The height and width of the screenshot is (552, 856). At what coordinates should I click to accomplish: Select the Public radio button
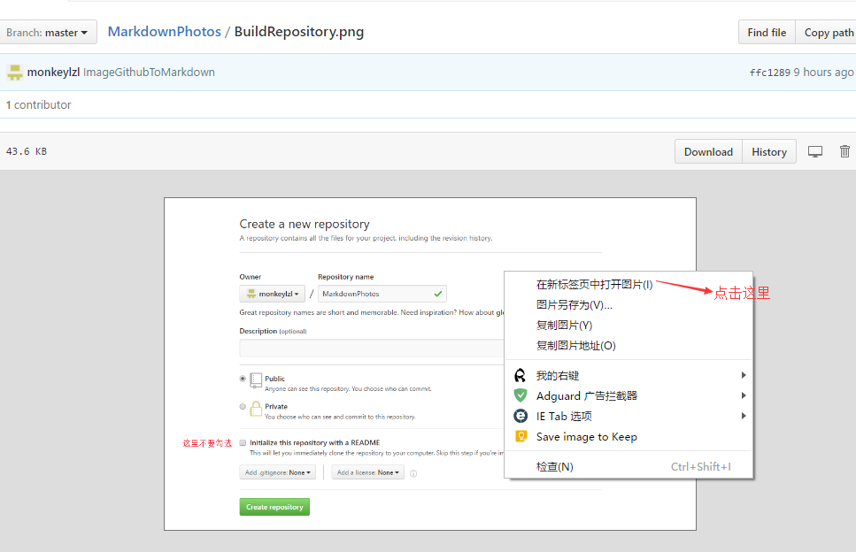[243, 379]
